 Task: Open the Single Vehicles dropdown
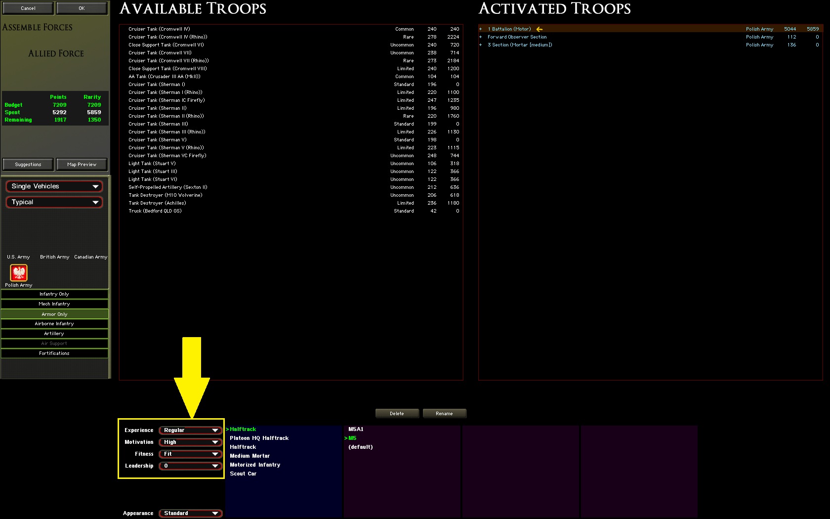coord(54,186)
